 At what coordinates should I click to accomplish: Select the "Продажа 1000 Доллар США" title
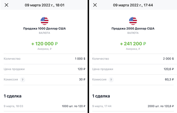[44, 29]
